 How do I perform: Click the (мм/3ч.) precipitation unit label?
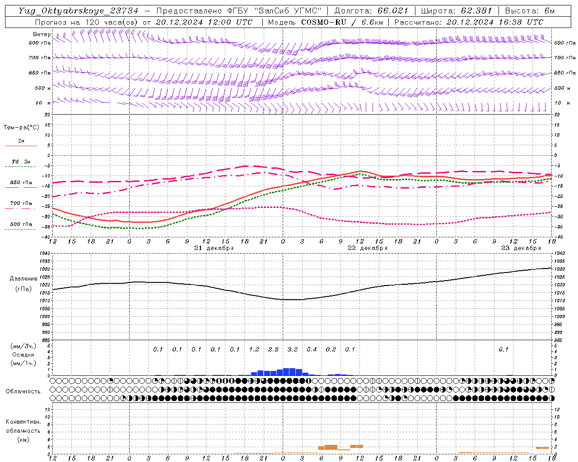pyautogui.click(x=23, y=346)
